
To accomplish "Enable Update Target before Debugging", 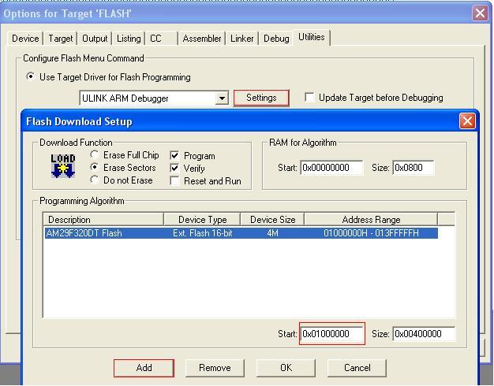I will pyautogui.click(x=309, y=98).
